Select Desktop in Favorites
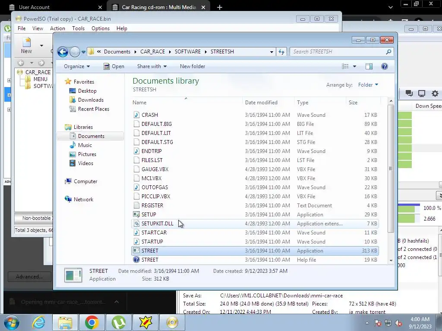Image resolution: width=442 pixels, height=331 pixels. pos(87,91)
